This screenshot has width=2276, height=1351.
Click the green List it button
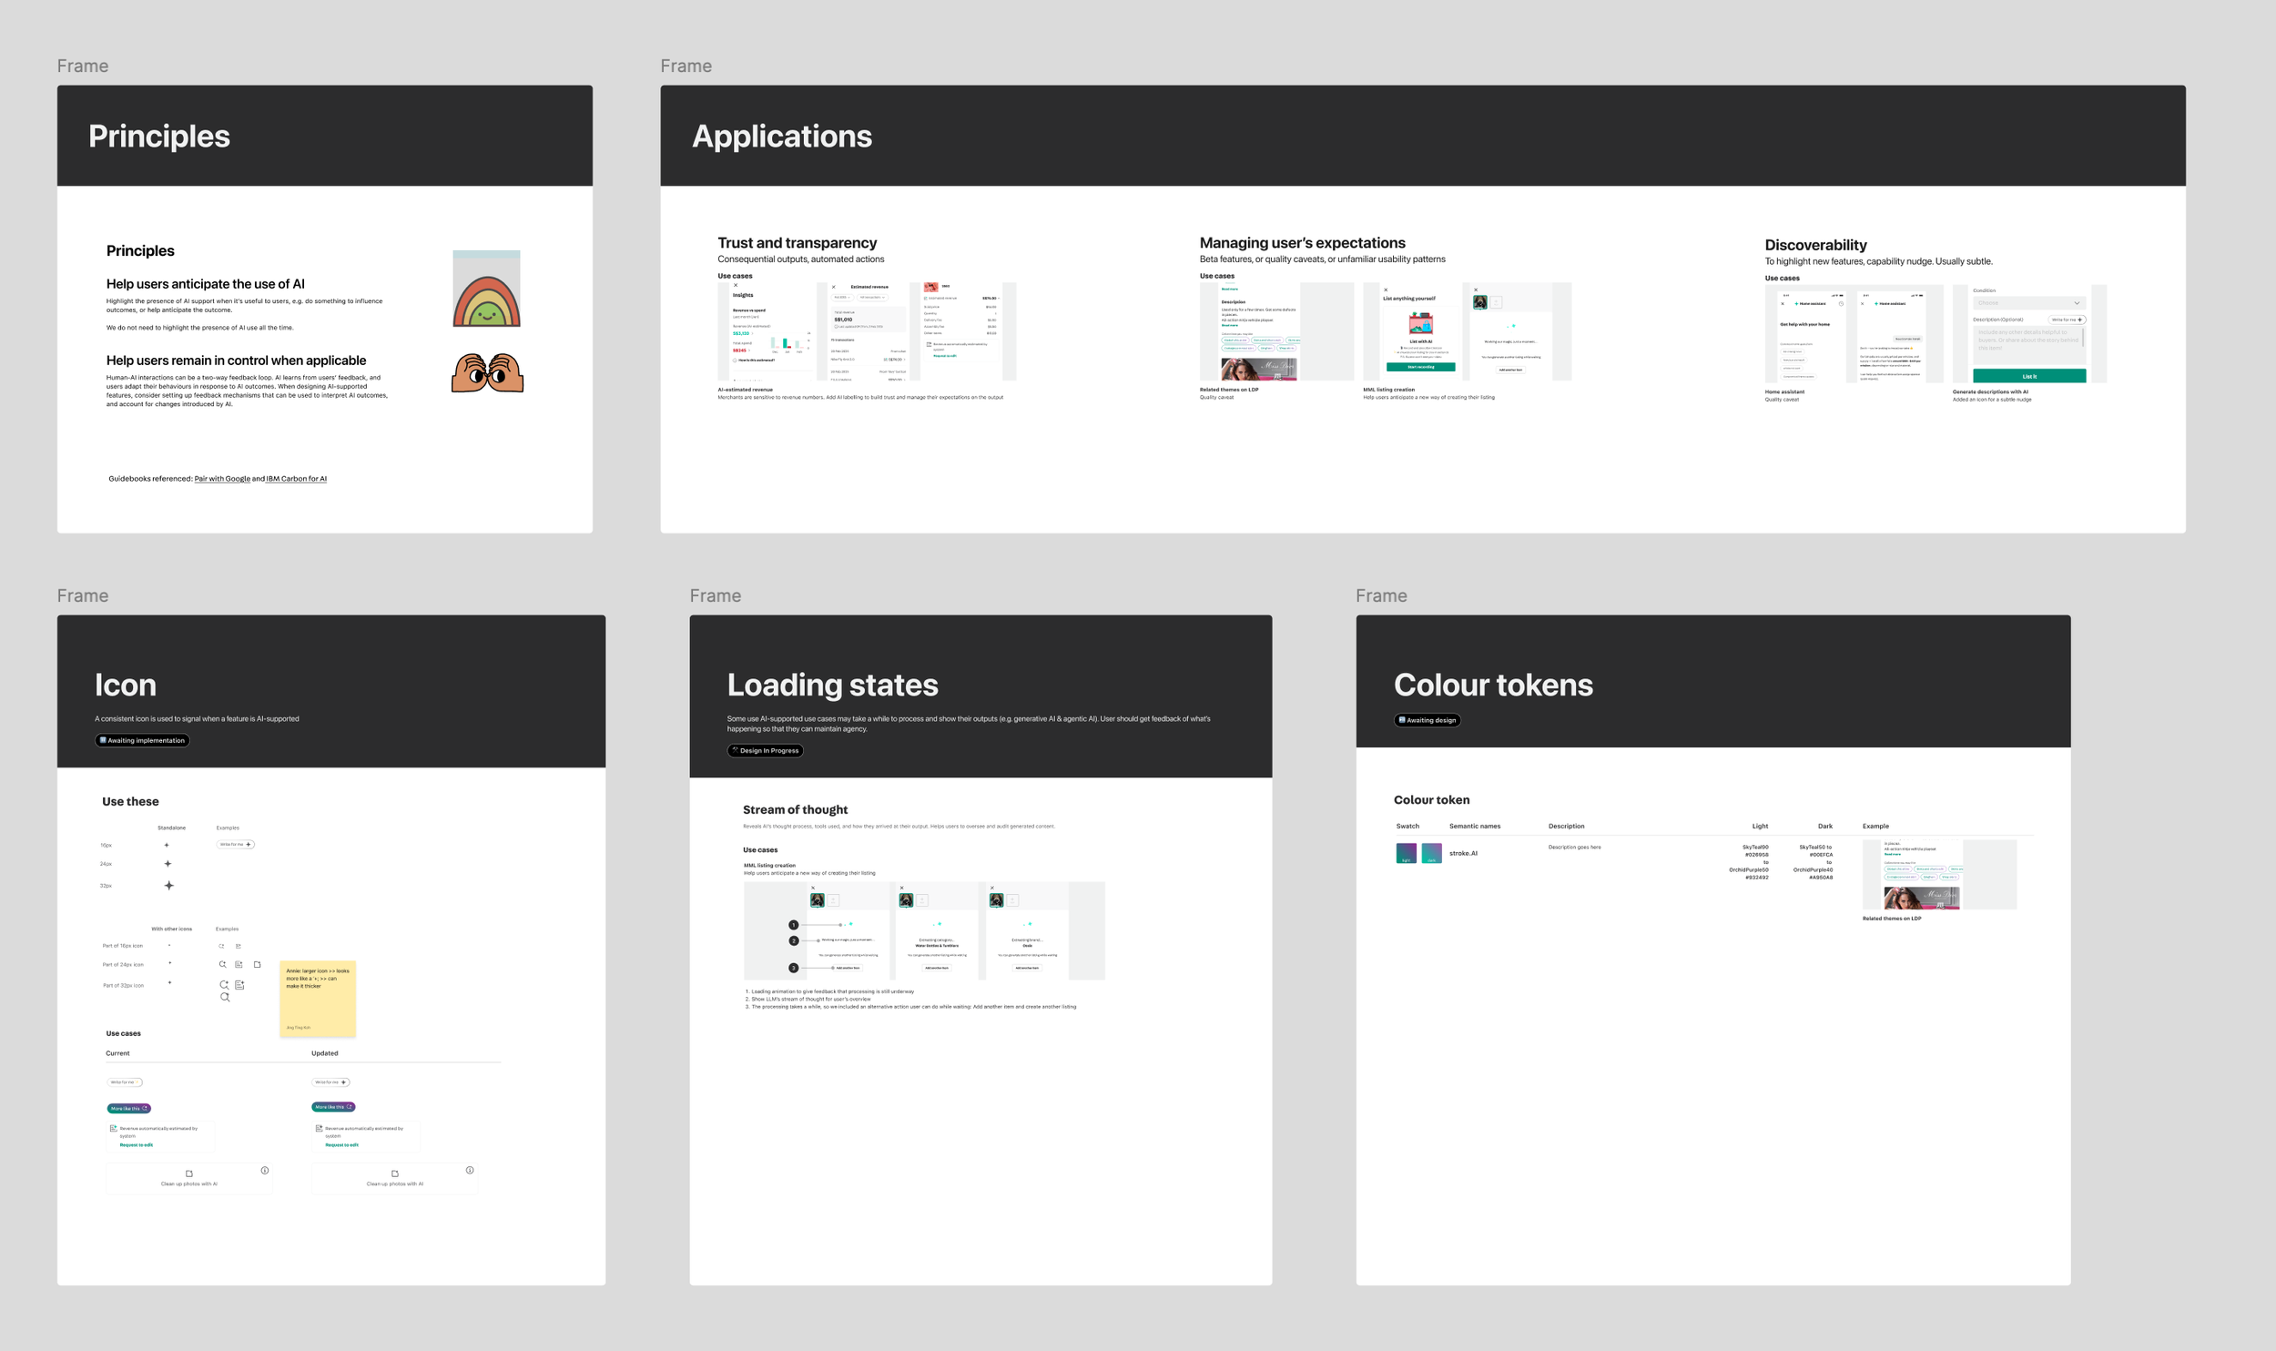pyautogui.click(x=2028, y=376)
